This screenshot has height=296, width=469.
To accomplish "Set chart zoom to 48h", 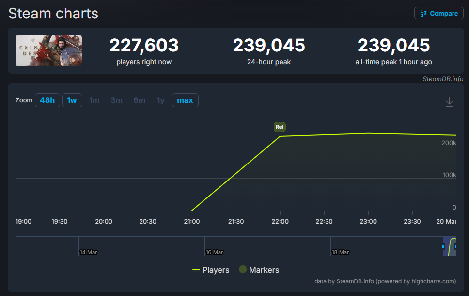I will click(x=47, y=100).
